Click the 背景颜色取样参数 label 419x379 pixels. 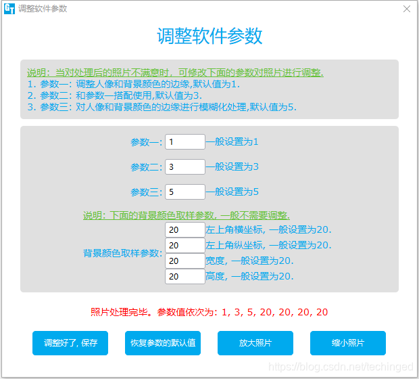pyautogui.click(x=122, y=253)
